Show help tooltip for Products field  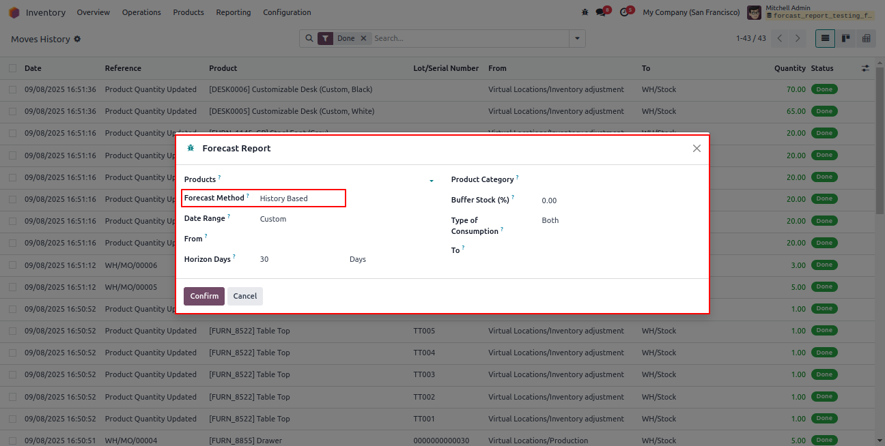click(x=220, y=177)
